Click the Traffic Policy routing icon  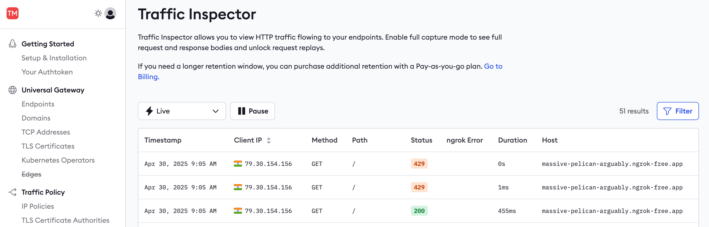point(12,192)
